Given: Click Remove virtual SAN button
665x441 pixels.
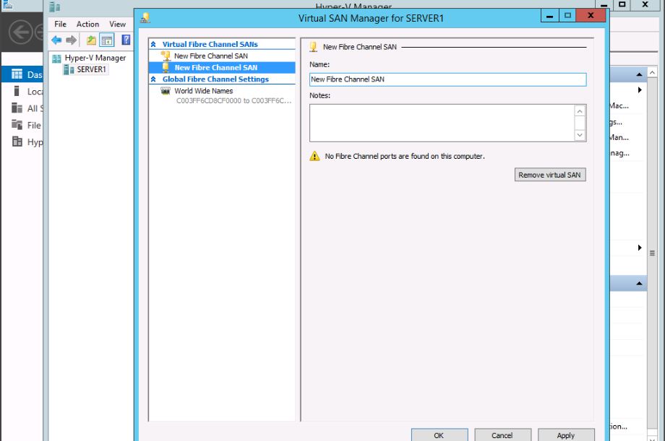Looking at the screenshot, I should click(x=550, y=175).
